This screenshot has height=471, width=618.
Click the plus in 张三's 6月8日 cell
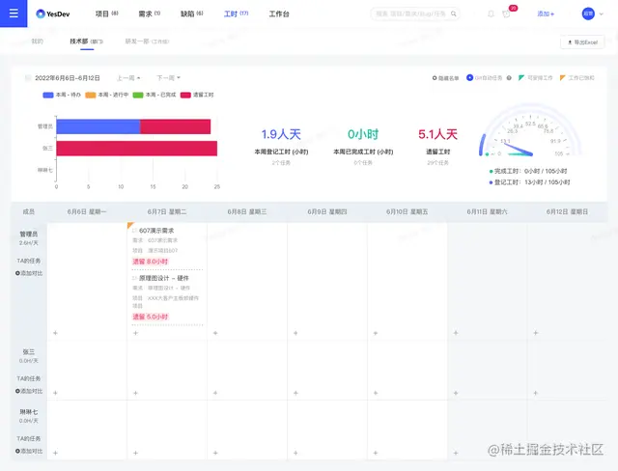(x=215, y=393)
